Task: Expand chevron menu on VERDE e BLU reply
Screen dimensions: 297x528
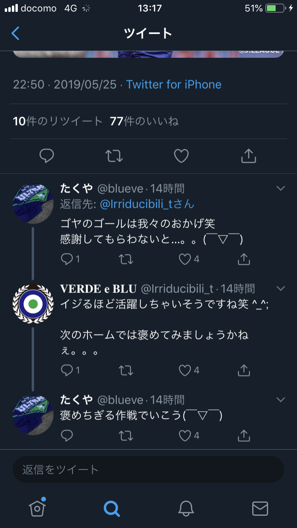Action: click(x=281, y=289)
